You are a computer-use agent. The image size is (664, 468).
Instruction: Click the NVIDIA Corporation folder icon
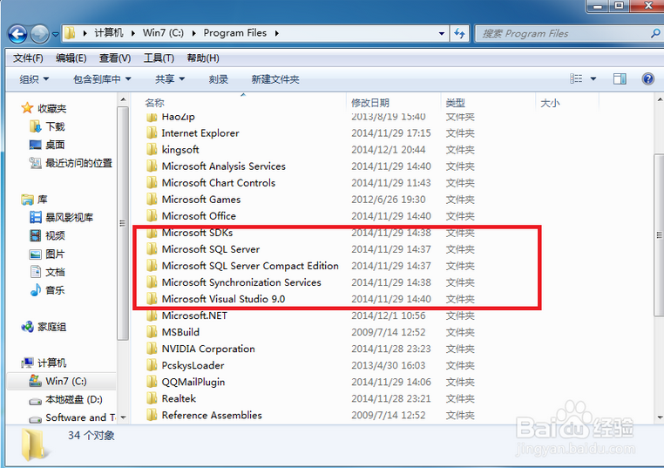pos(152,349)
